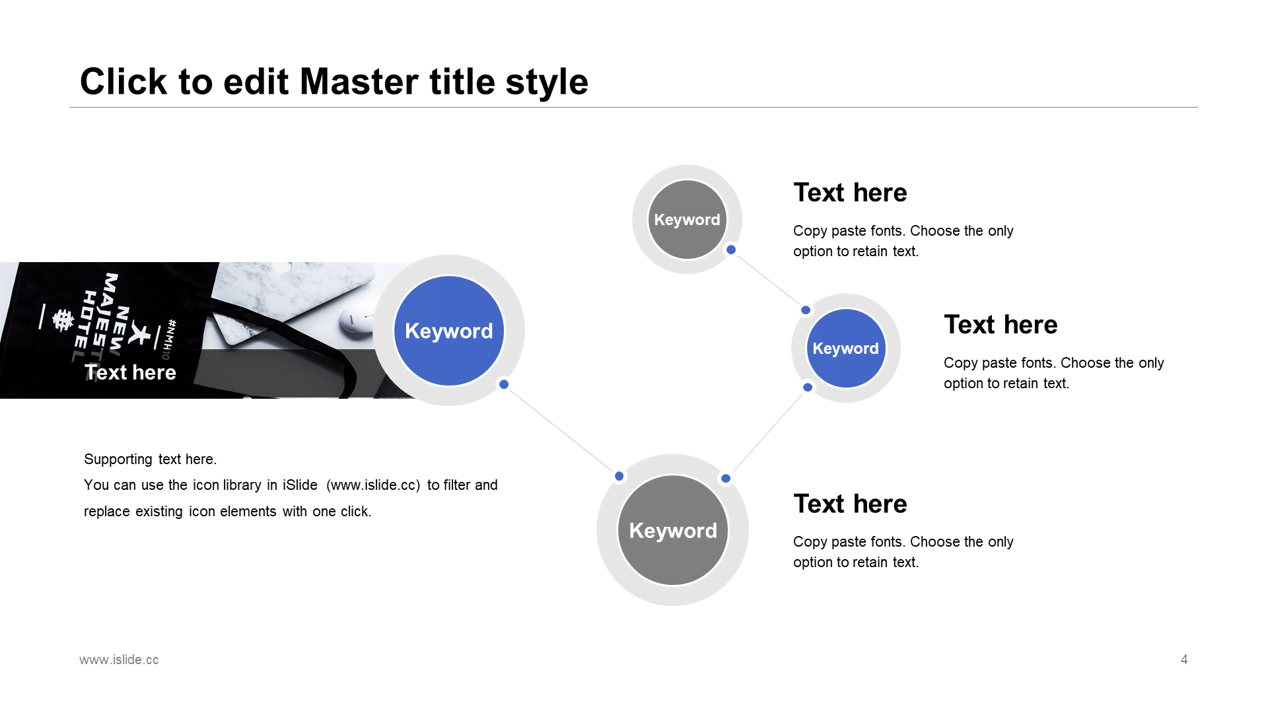Click middle 'Text here' heading beside blue circle
The height and width of the screenshot is (713, 1268).
coord(1001,325)
